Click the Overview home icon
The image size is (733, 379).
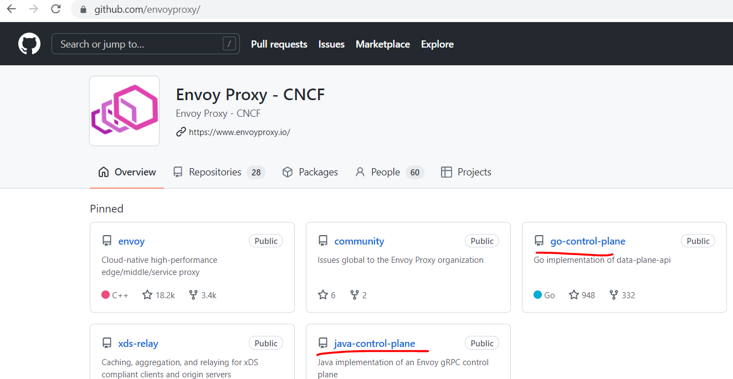(x=103, y=172)
